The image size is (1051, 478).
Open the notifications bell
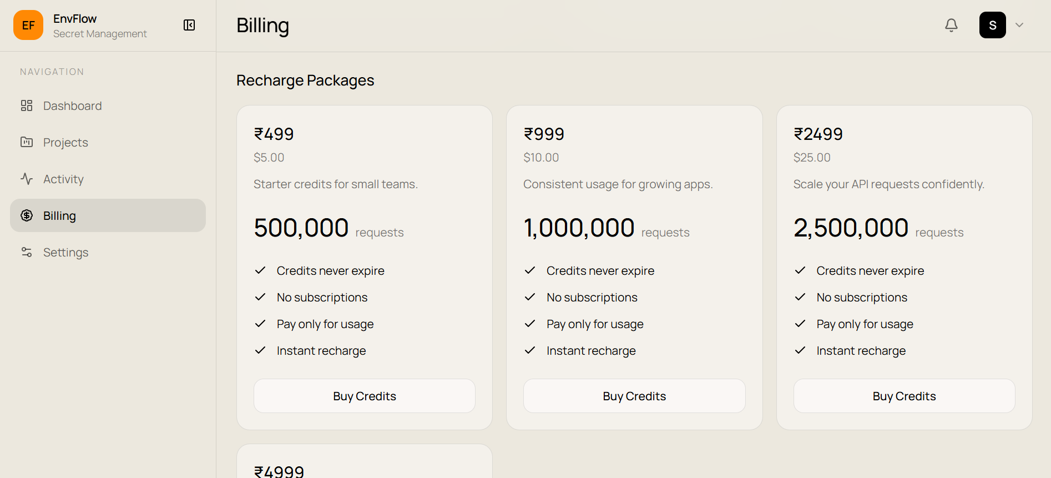[x=951, y=25]
